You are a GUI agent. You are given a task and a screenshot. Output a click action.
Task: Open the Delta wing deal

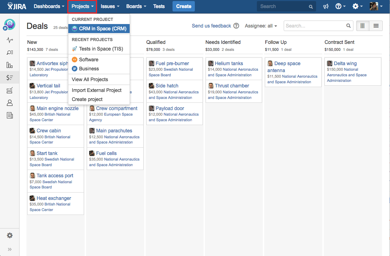click(345, 64)
